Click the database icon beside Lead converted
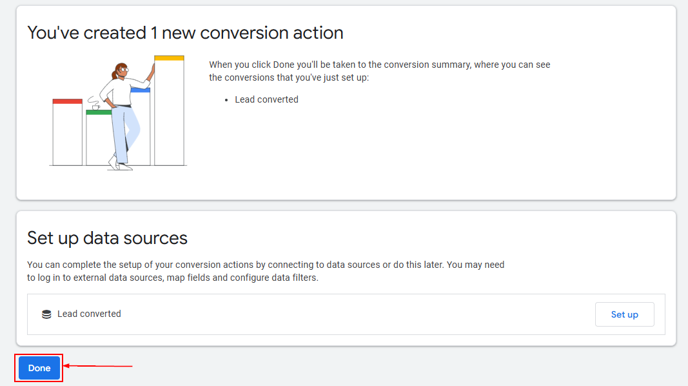The width and height of the screenshot is (688, 386). point(46,314)
